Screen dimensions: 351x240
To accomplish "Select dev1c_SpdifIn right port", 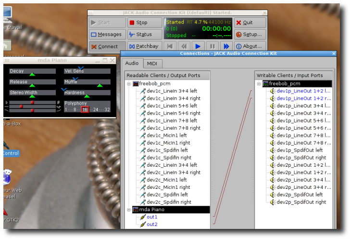I will [169, 158].
